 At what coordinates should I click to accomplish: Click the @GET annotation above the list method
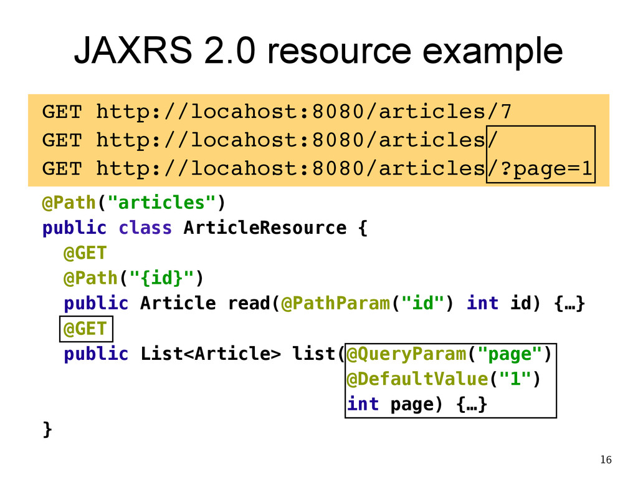[86, 329]
